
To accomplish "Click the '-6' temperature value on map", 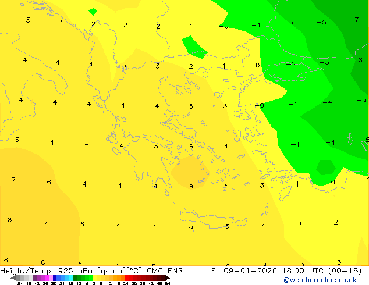I will [x=358, y=60].
